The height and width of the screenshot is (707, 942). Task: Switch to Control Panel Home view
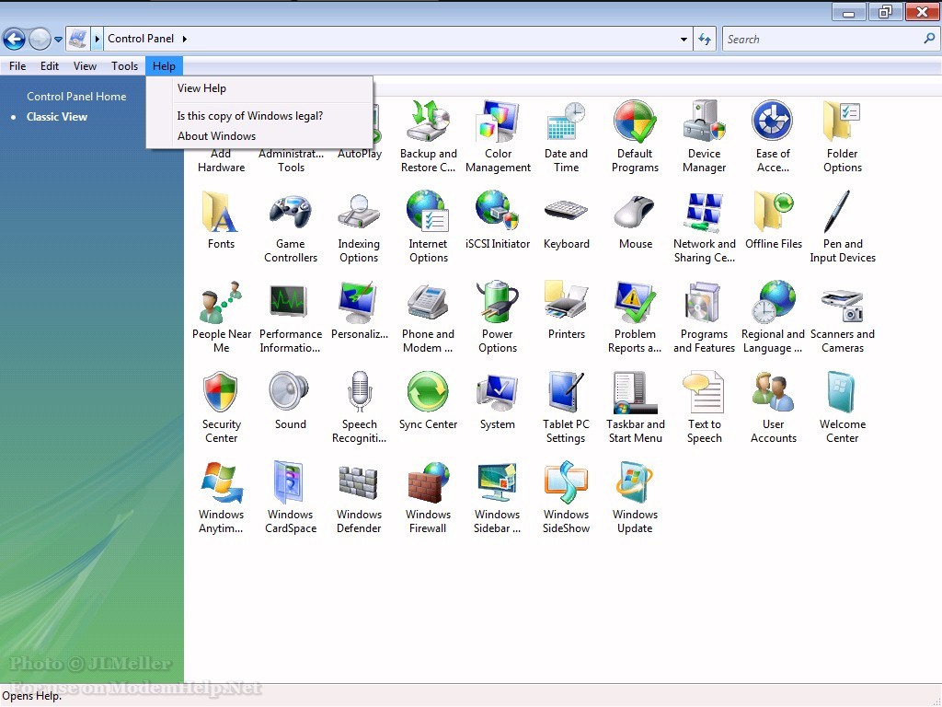point(76,97)
